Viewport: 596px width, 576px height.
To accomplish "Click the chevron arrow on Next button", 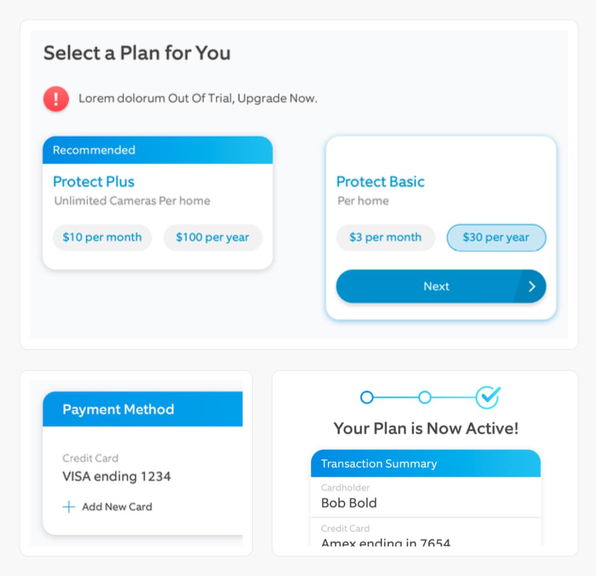I will point(531,286).
